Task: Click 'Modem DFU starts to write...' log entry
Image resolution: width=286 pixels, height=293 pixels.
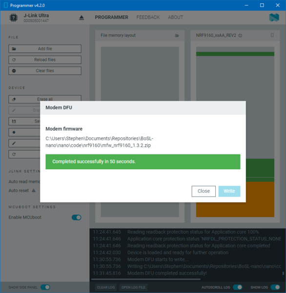Action: coord(158,259)
